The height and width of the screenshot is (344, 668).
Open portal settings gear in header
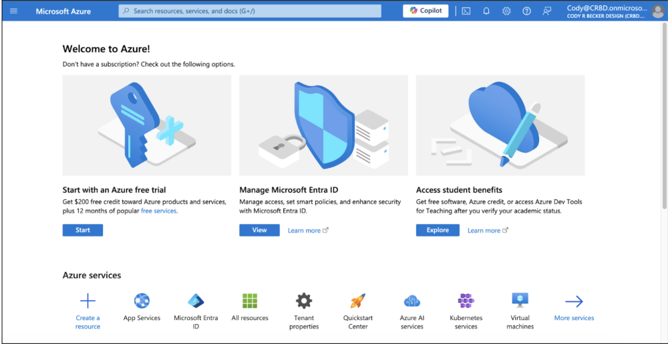coord(506,11)
